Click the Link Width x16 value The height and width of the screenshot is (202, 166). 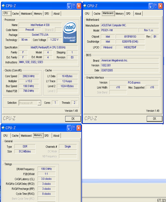pos(118,87)
